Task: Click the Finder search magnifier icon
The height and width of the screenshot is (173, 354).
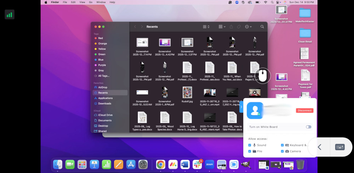Action: click(x=262, y=27)
